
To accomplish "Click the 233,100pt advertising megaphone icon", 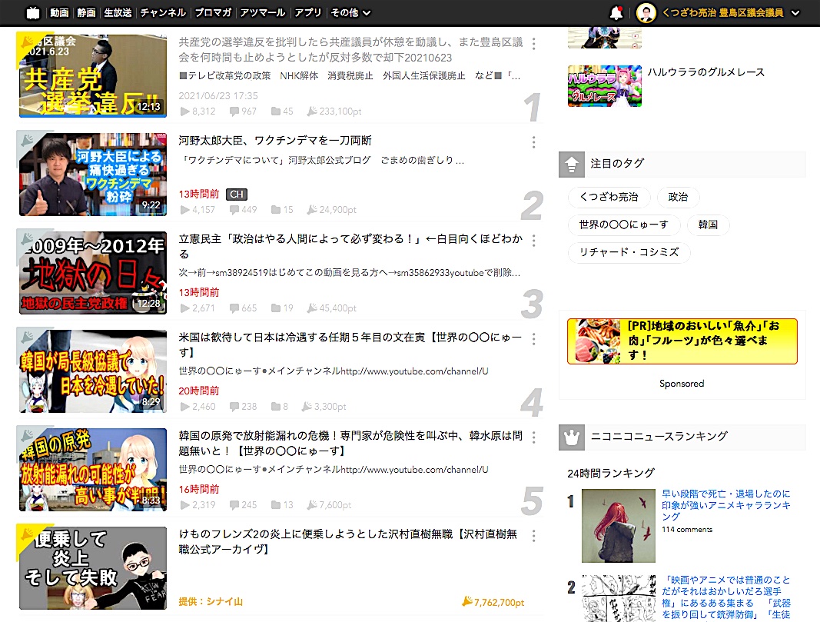I will 312,111.
